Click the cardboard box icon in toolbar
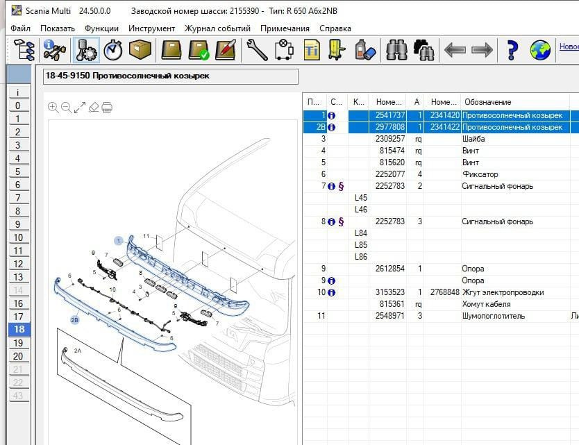 (x=140, y=50)
